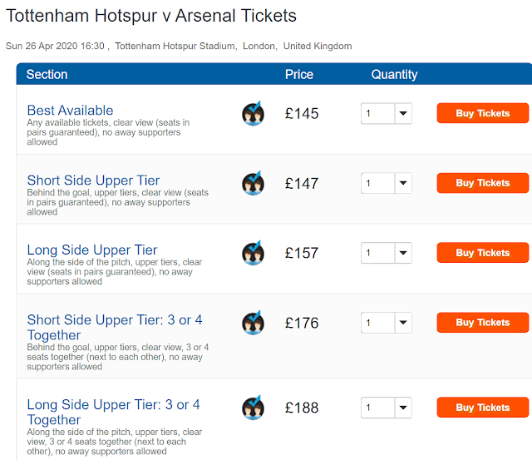
Task: Click the seat icon for Long Side Upper Tier
Action: pos(253,253)
